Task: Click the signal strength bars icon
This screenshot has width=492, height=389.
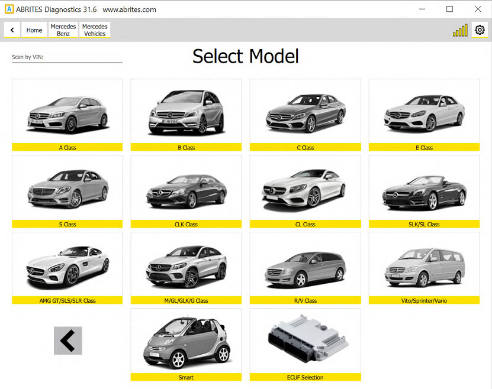Action: point(460,30)
